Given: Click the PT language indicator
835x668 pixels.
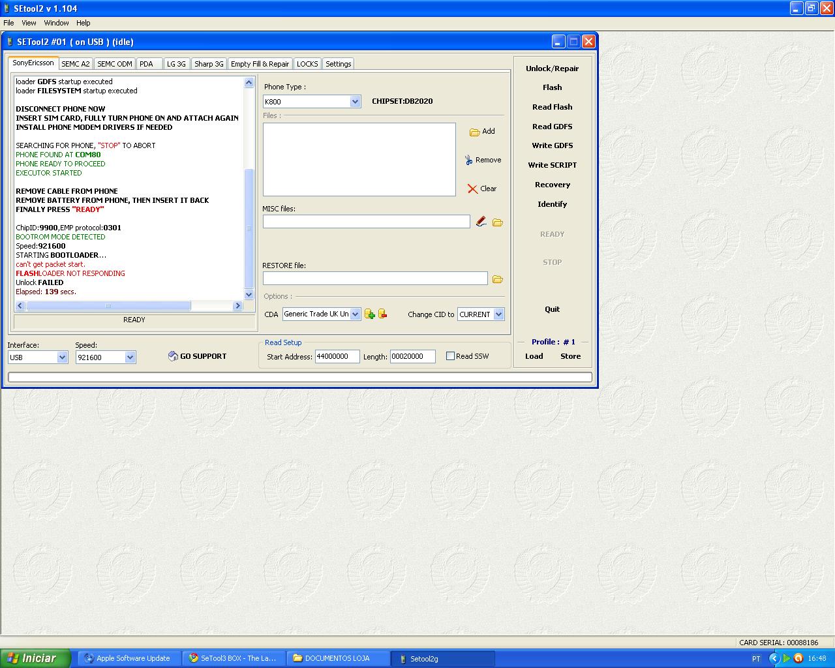Looking at the screenshot, I should click(x=756, y=659).
